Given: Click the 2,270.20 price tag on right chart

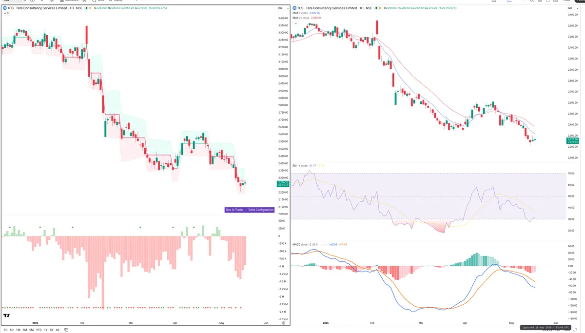Looking at the screenshot, I should [572, 140].
